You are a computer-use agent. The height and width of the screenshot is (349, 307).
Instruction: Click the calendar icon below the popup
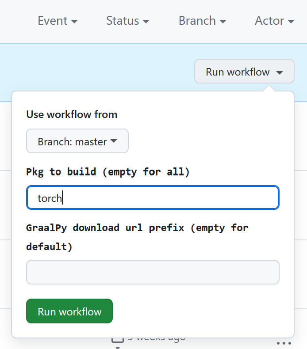117,339
